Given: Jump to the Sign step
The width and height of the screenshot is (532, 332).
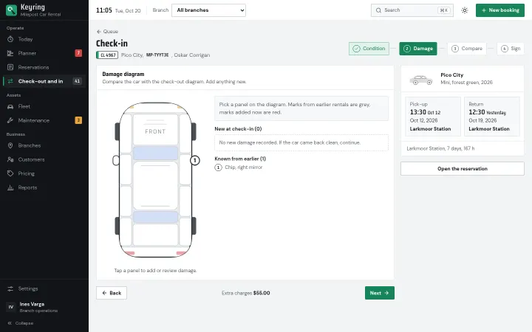Looking at the screenshot, I should coord(511,49).
